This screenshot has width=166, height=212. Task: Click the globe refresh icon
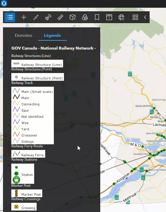[121, 17]
